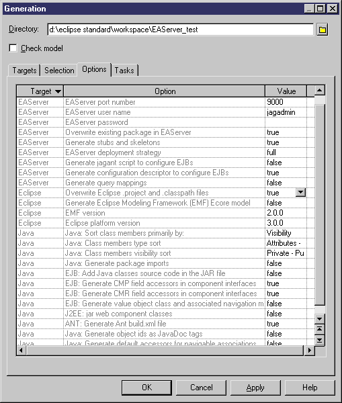Select the Options tab

pos(94,69)
